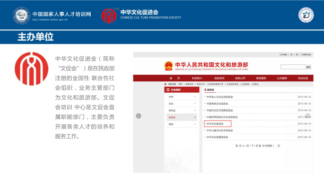
Task: Click the round HRT training network logo
Action: click(21, 16)
